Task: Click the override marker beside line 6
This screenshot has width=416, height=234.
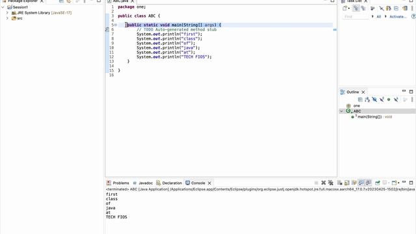Action: tap(107, 29)
